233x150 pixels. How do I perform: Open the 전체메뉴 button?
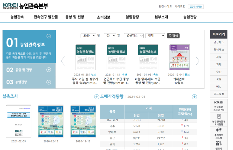[196, 7]
